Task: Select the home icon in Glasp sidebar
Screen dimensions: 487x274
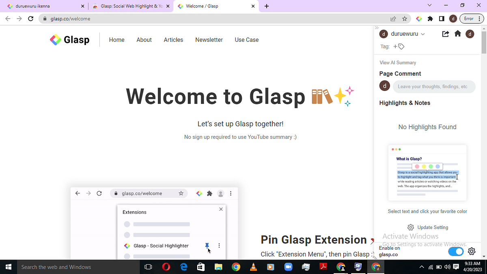Action: tap(457, 34)
